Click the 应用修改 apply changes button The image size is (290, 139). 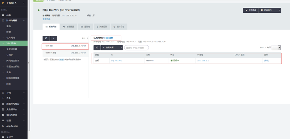[x=250, y=10]
